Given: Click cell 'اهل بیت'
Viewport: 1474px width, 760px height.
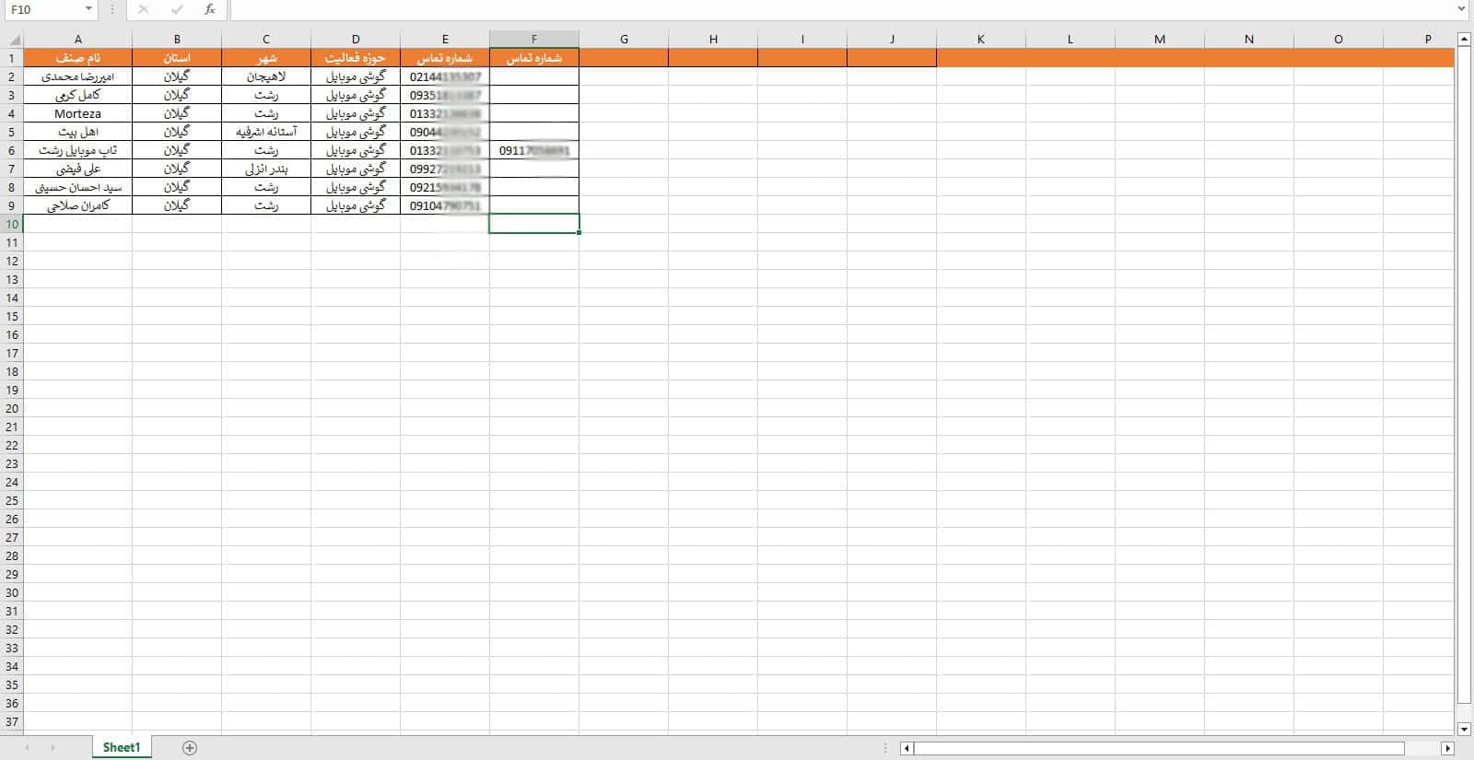Looking at the screenshot, I should [x=78, y=132].
